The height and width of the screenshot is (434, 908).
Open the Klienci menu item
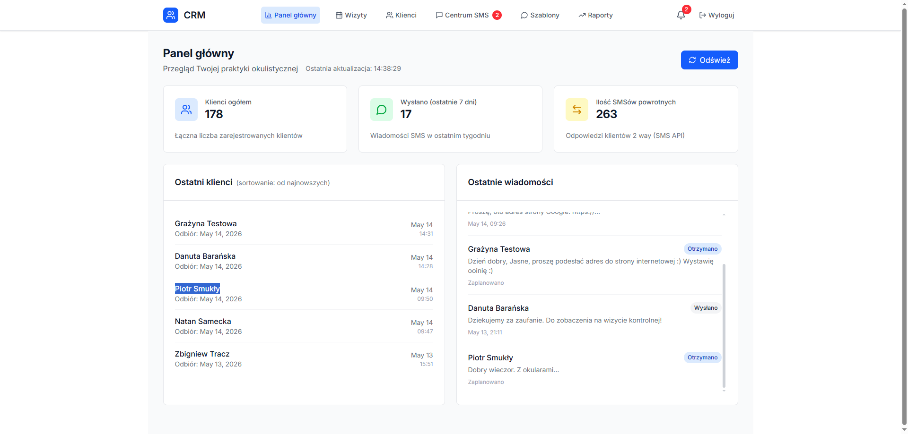[401, 15]
